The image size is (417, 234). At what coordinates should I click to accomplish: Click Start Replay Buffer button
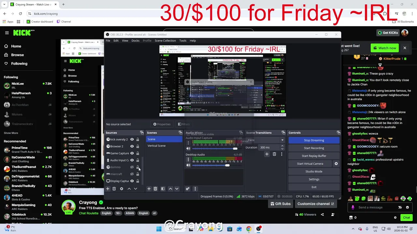314,156
